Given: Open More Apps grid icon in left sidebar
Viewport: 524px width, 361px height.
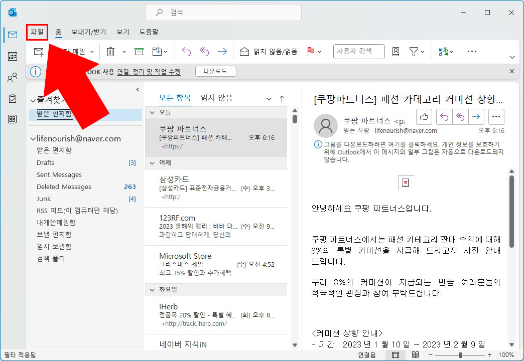Looking at the screenshot, I should click(12, 119).
